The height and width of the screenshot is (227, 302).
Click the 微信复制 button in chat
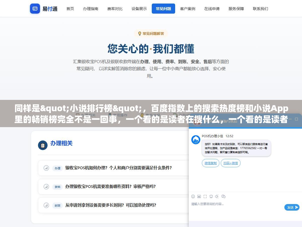pos(211,163)
